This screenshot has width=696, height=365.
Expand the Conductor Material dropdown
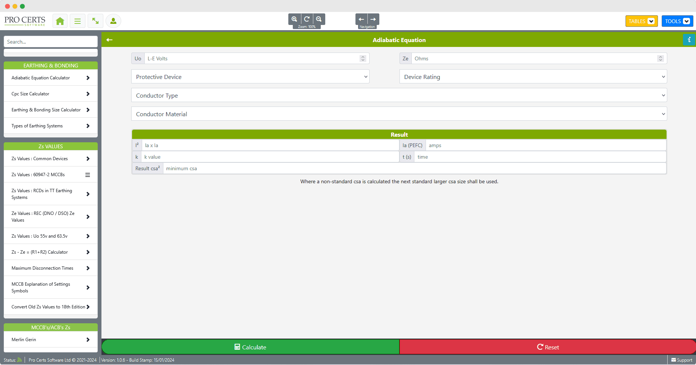pyautogui.click(x=399, y=114)
